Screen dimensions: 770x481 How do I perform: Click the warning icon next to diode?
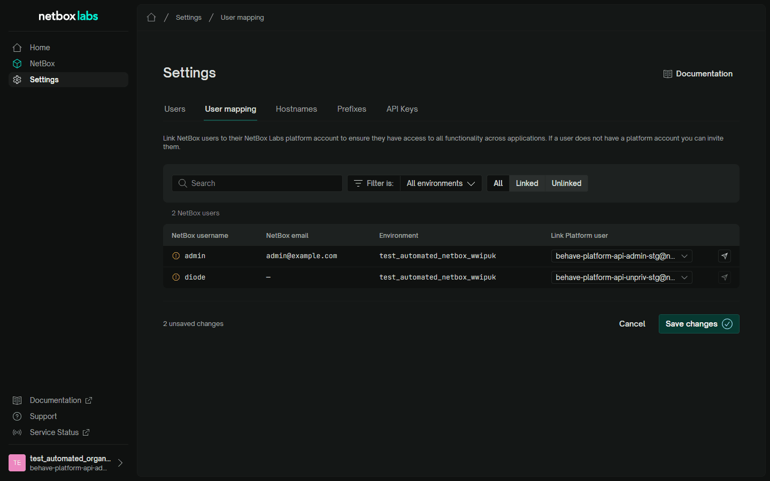(x=176, y=277)
